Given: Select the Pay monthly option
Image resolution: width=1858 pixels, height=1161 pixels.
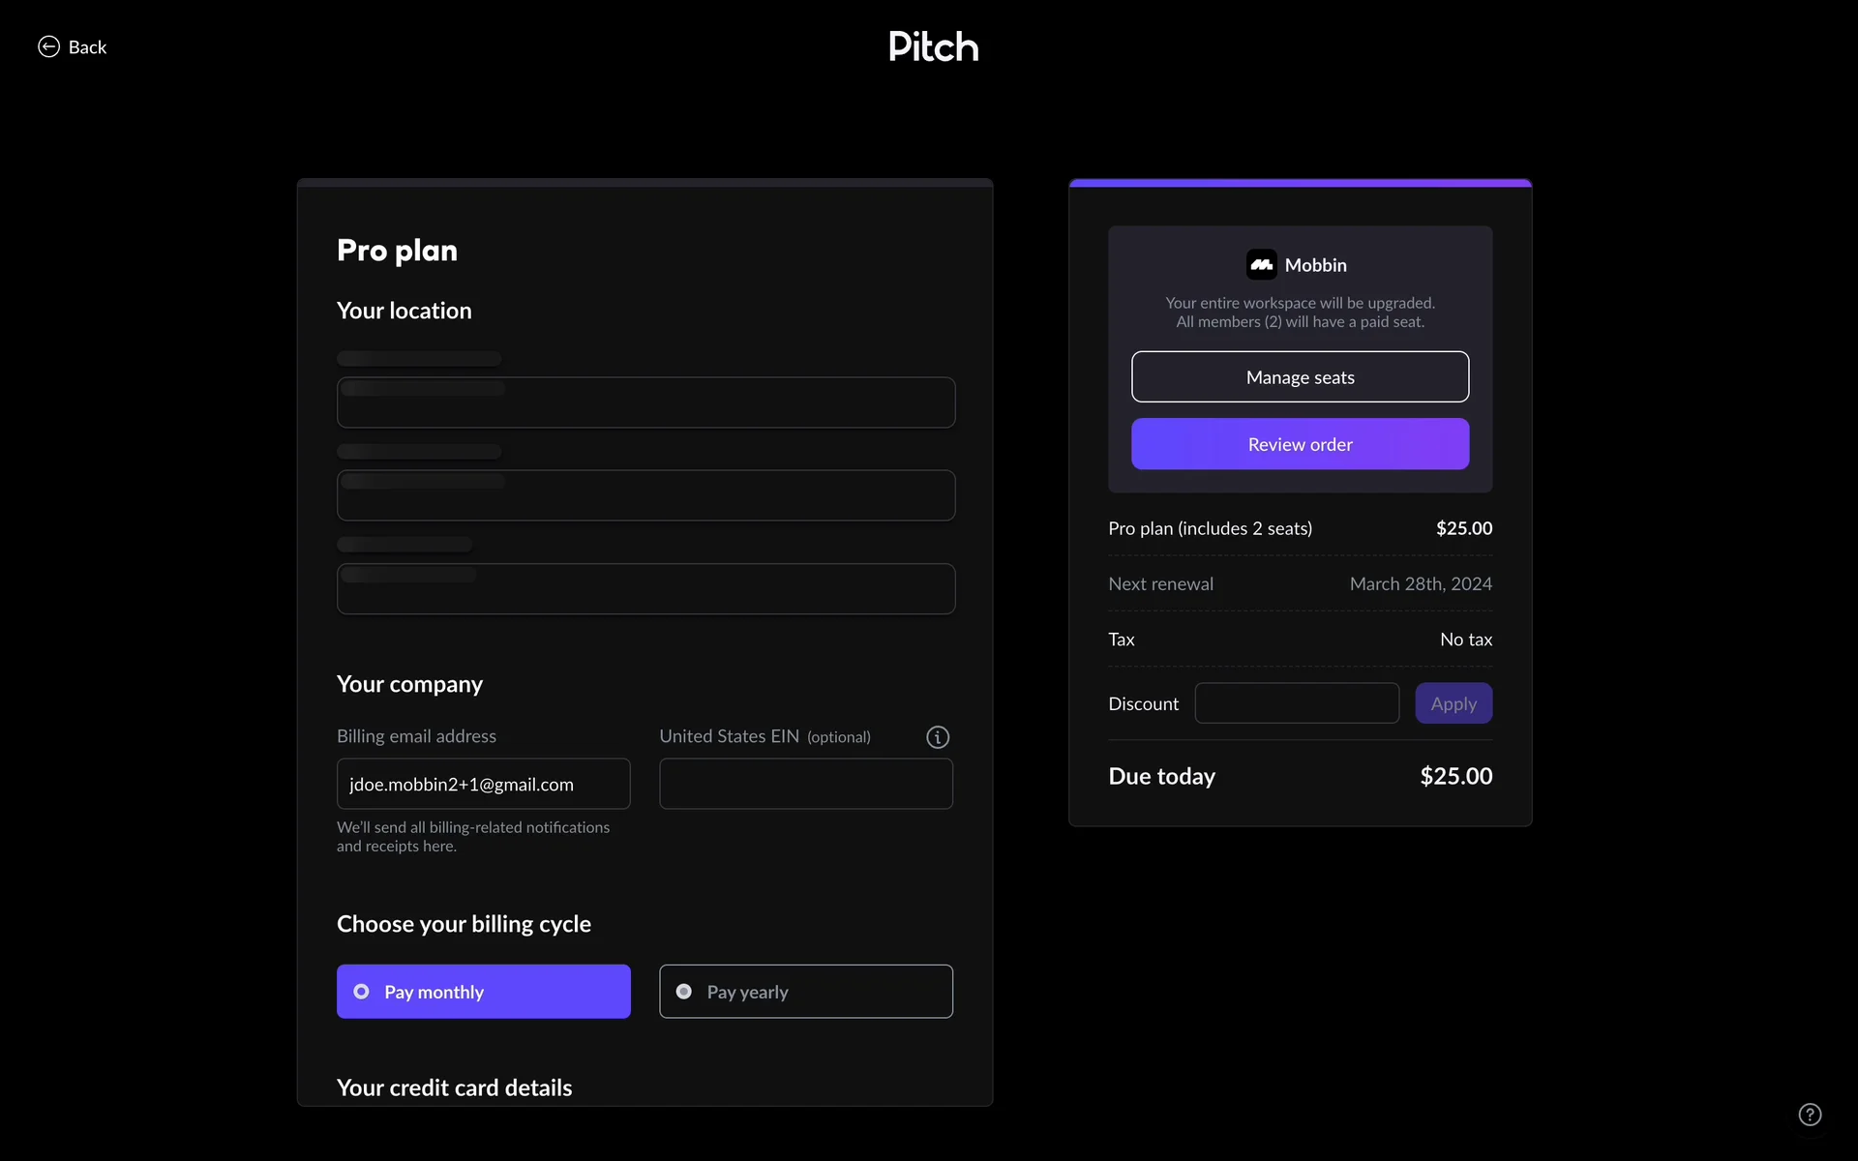Looking at the screenshot, I should pyautogui.click(x=483, y=992).
